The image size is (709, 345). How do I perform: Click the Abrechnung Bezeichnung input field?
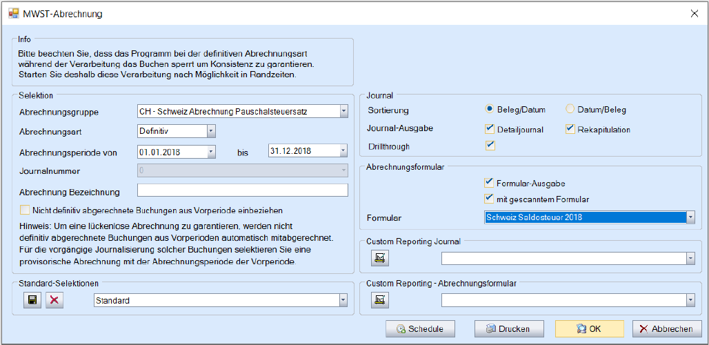pos(242,190)
